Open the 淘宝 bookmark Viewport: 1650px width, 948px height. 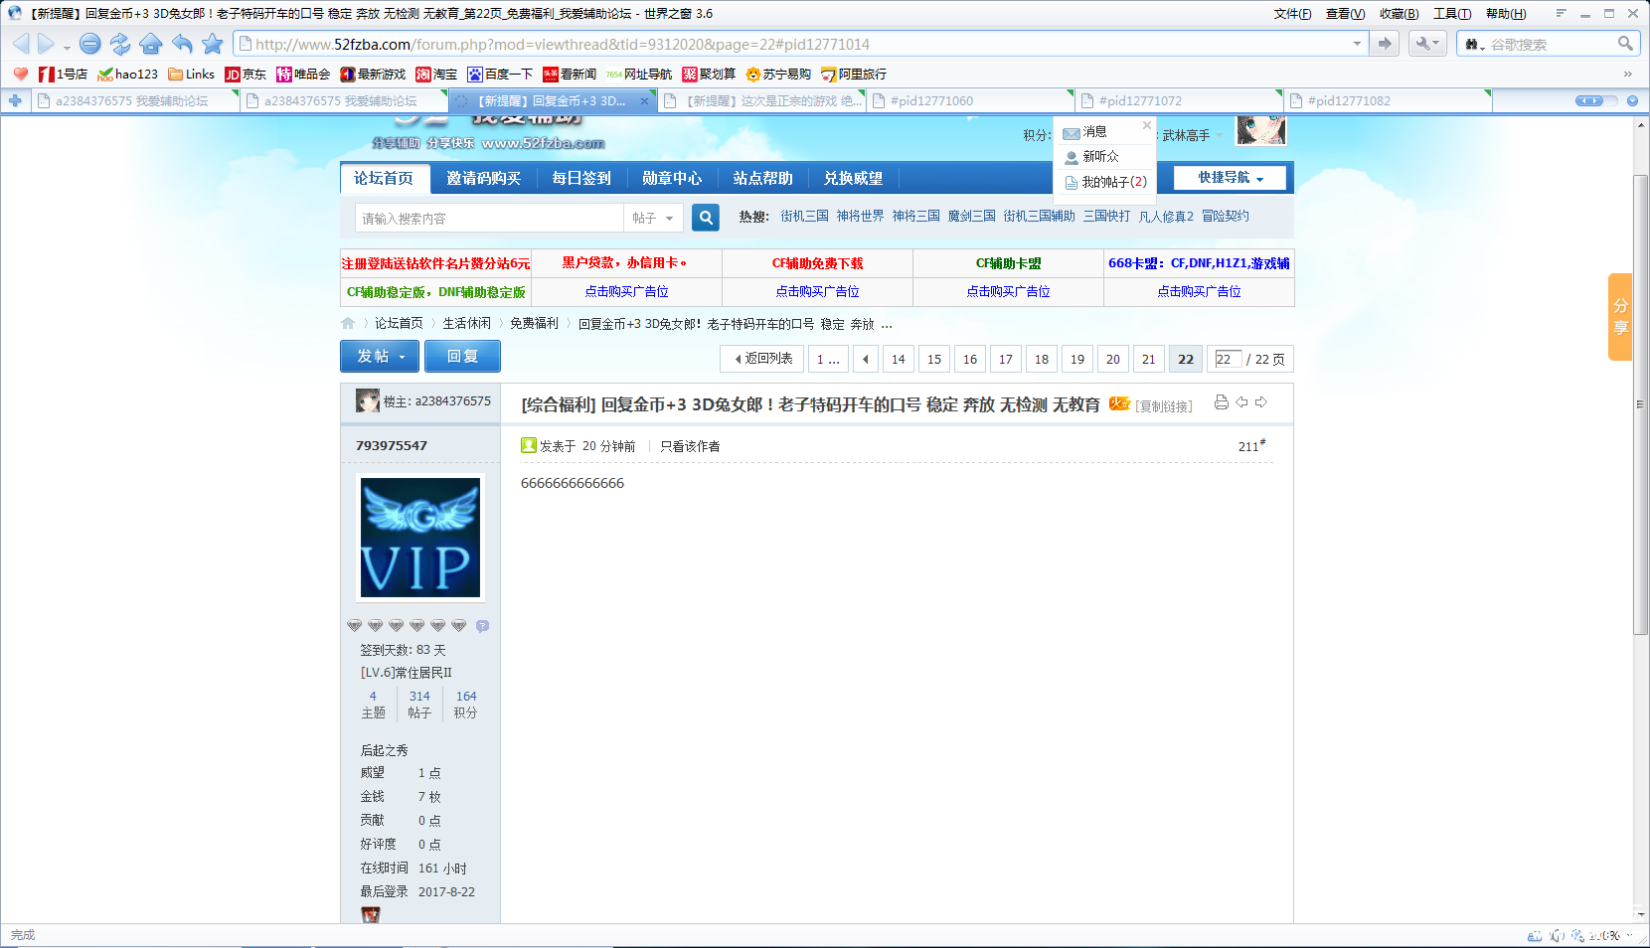pos(436,74)
